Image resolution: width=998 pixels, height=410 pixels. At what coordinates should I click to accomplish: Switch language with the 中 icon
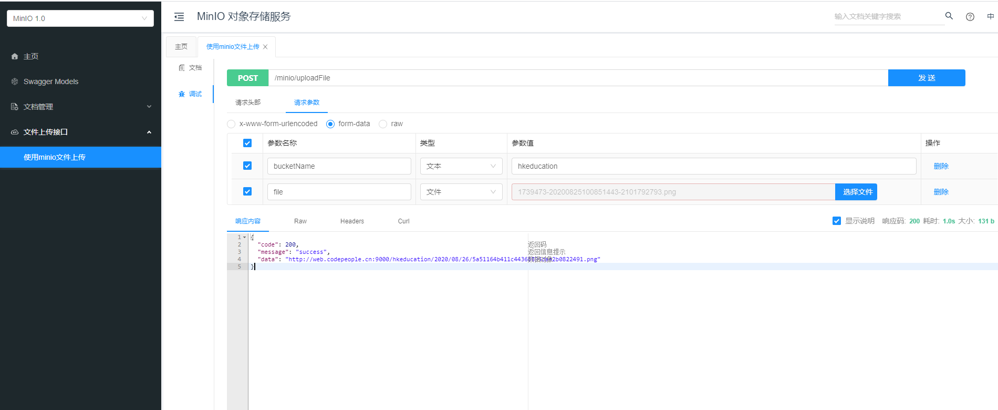(x=991, y=16)
